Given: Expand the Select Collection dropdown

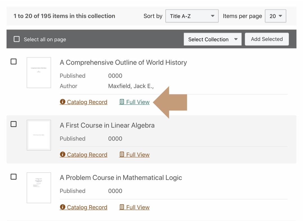Looking at the screenshot, I should point(212,39).
